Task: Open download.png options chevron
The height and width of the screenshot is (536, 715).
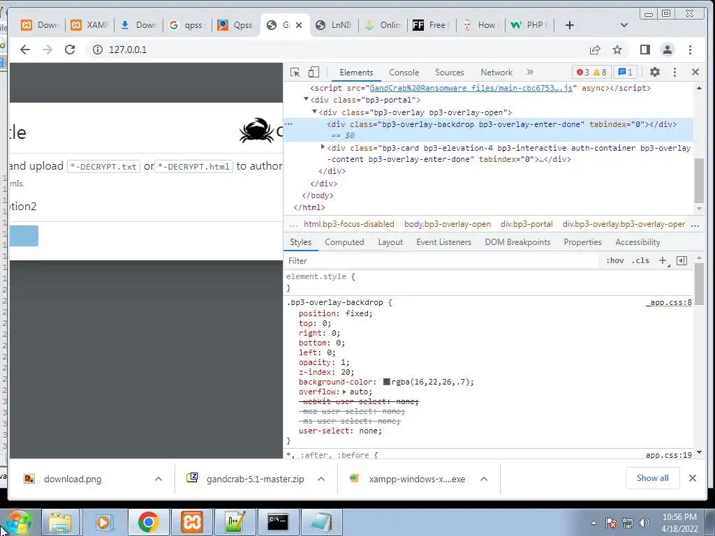Action: 159,479
